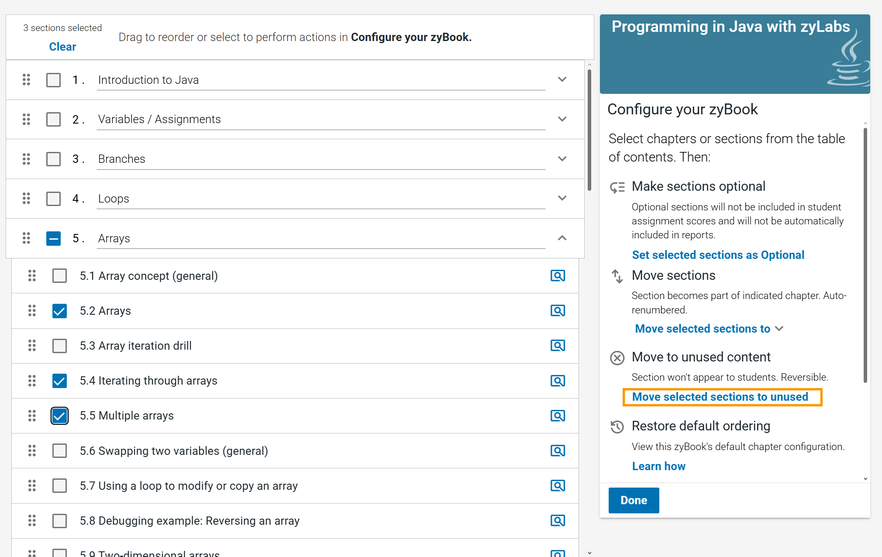Preview section 5.2 Arrays
The width and height of the screenshot is (882, 557).
pyautogui.click(x=558, y=310)
